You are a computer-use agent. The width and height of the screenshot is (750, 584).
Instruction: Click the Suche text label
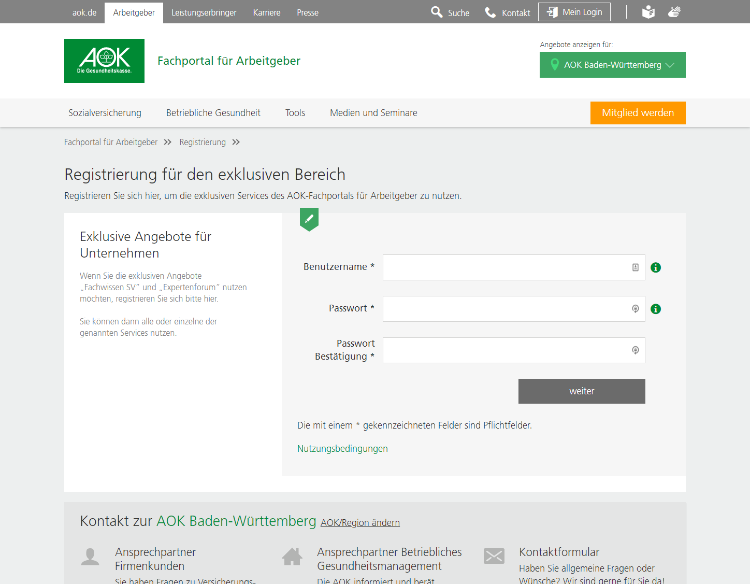(x=459, y=13)
